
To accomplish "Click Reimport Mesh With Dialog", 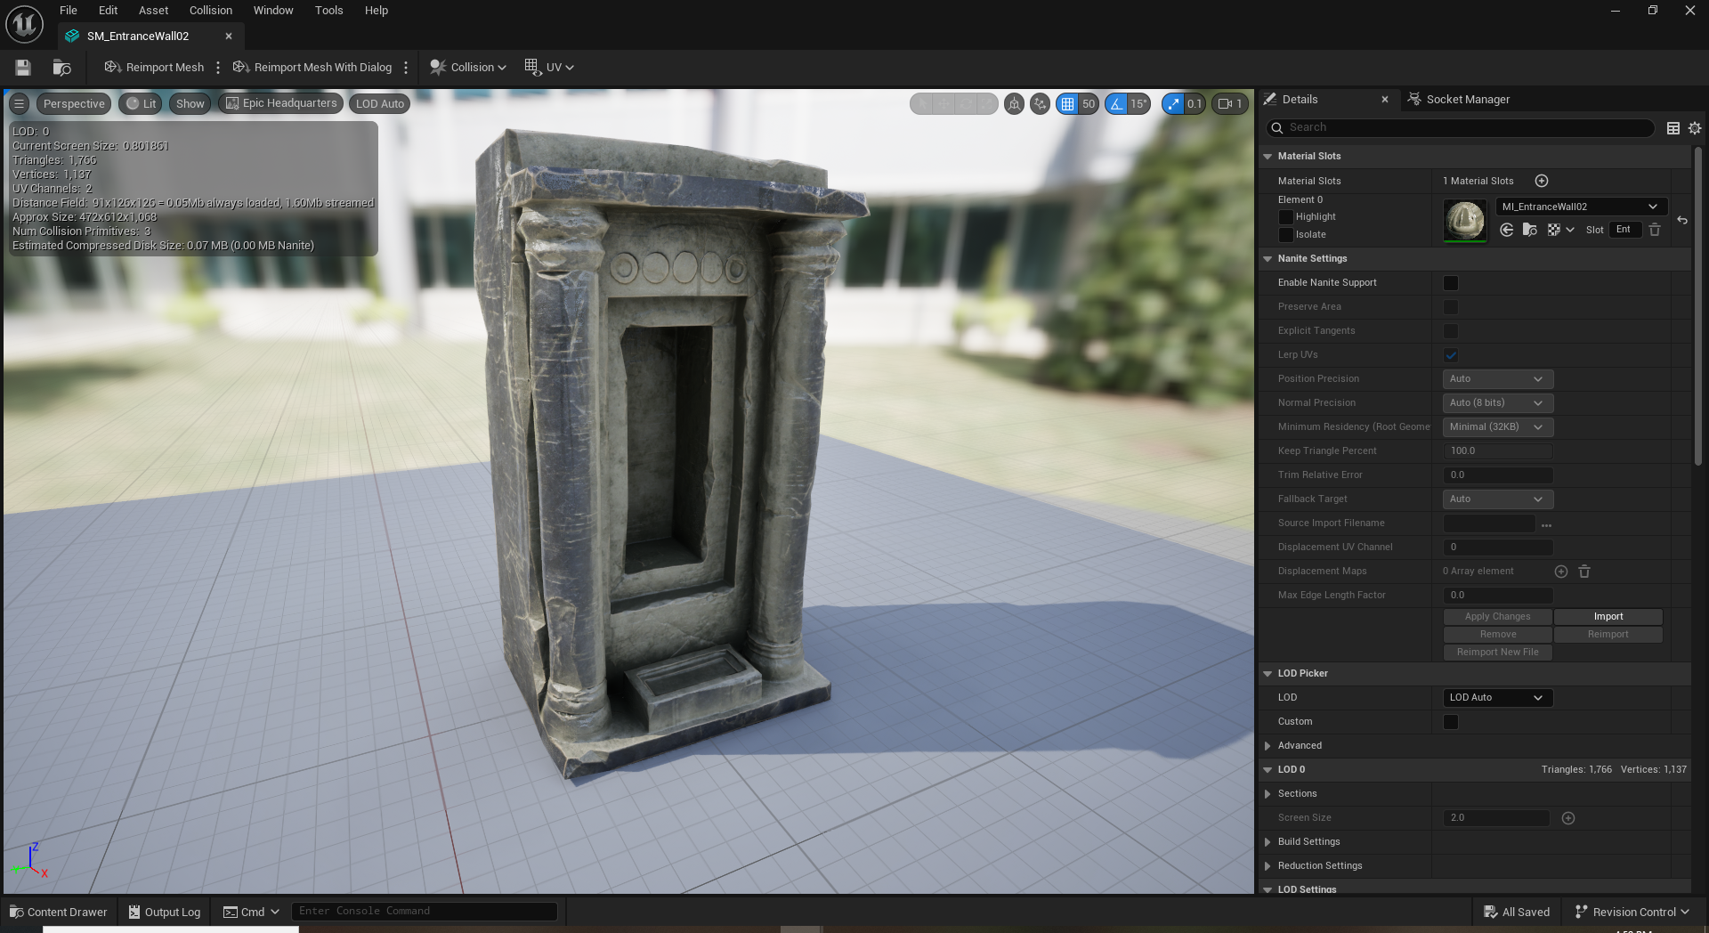I will coord(312,68).
